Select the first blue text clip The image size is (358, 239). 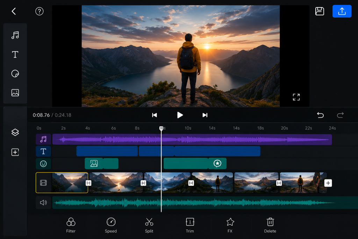pos(107,151)
